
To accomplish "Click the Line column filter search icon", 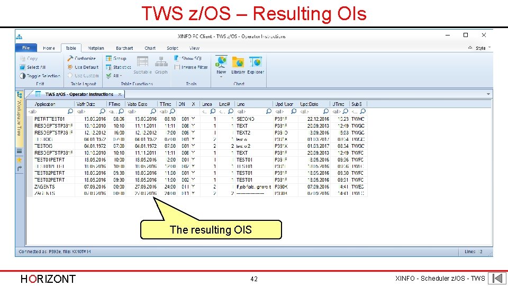I will click(x=269, y=112).
